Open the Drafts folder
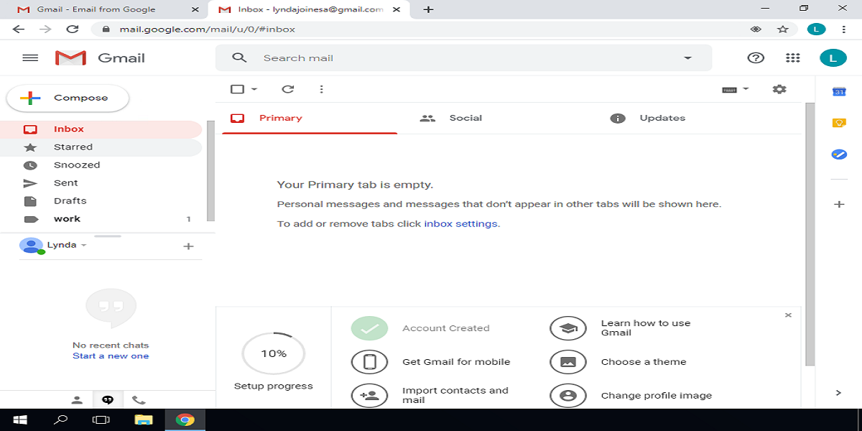862x431 pixels. pos(101,201)
